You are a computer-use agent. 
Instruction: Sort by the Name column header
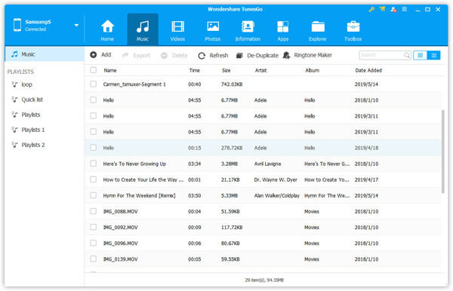click(110, 70)
